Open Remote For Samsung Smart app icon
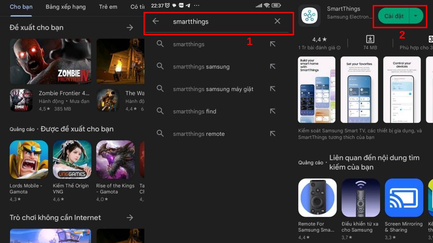 pyautogui.click(x=318, y=198)
